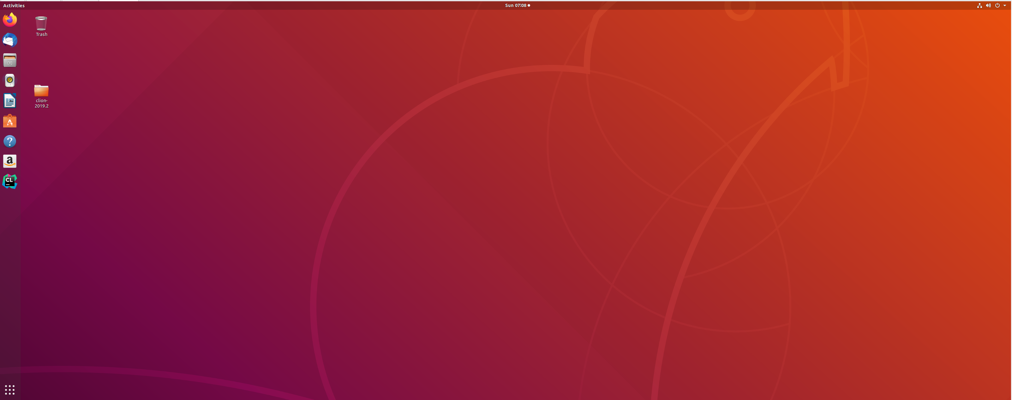
Task: Open the Files file manager
Action: [10, 60]
